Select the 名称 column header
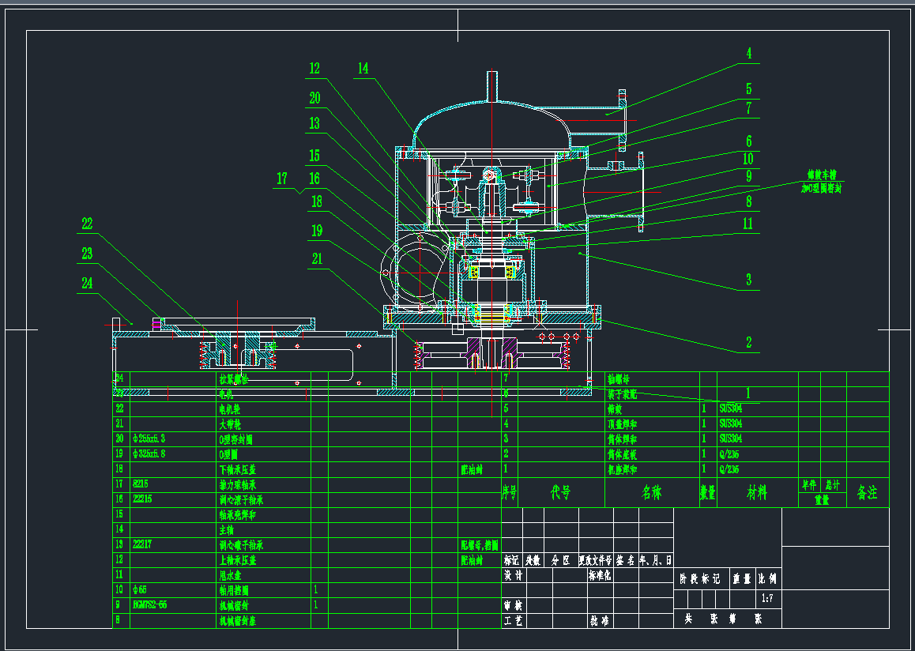The image size is (915, 651). 651,493
